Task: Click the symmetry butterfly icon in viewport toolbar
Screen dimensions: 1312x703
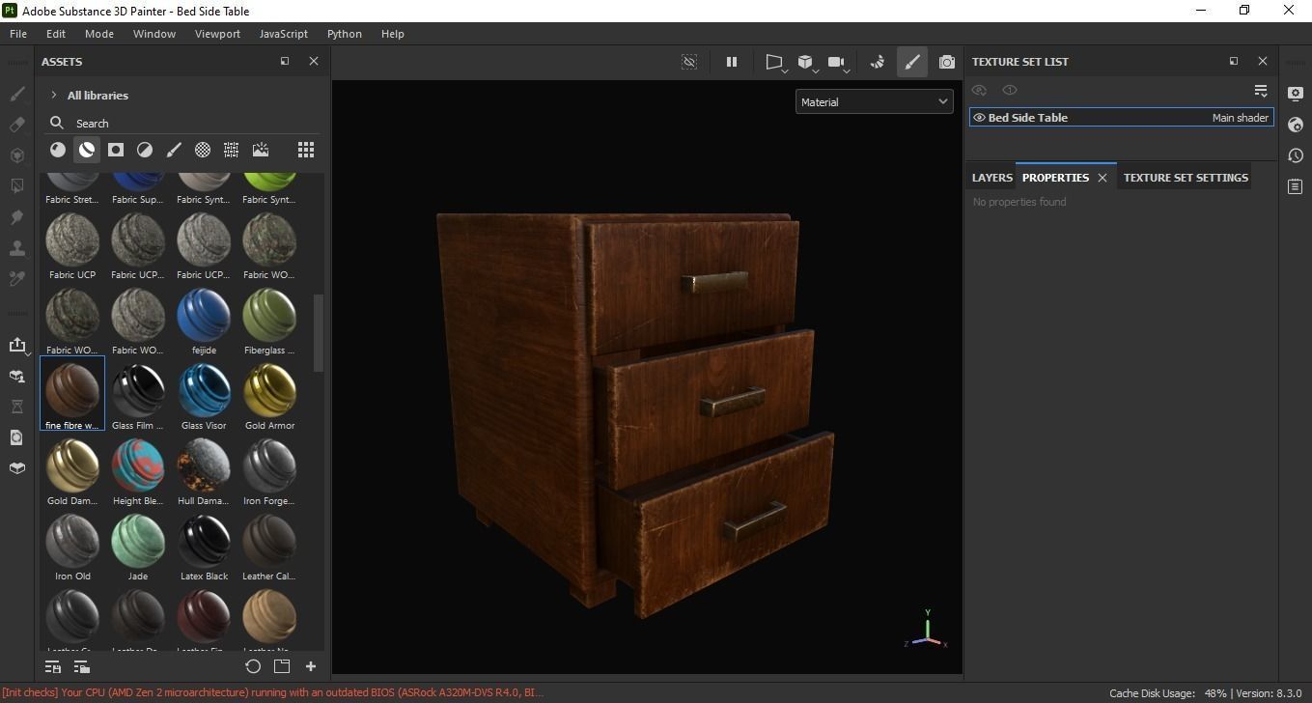Action: pyautogui.click(x=877, y=62)
